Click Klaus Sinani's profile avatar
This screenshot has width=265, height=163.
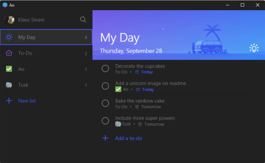(x=9, y=20)
